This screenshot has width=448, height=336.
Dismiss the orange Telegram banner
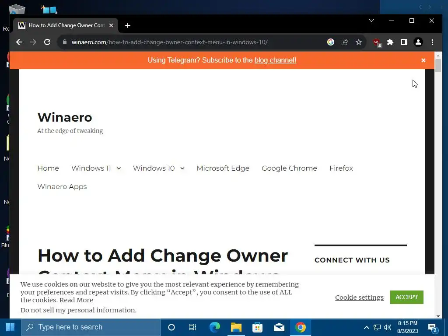(423, 60)
